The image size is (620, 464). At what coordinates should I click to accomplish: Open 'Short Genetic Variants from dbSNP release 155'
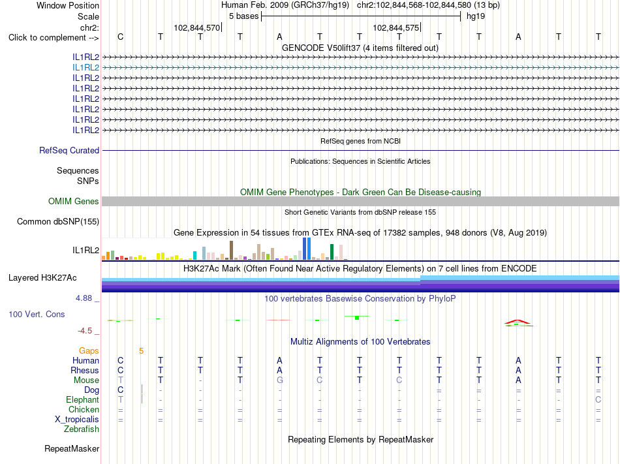pyautogui.click(x=360, y=212)
